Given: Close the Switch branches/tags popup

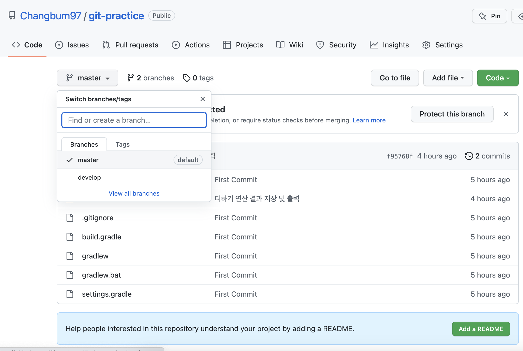Looking at the screenshot, I should pyautogui.click(x=203, y=99).
